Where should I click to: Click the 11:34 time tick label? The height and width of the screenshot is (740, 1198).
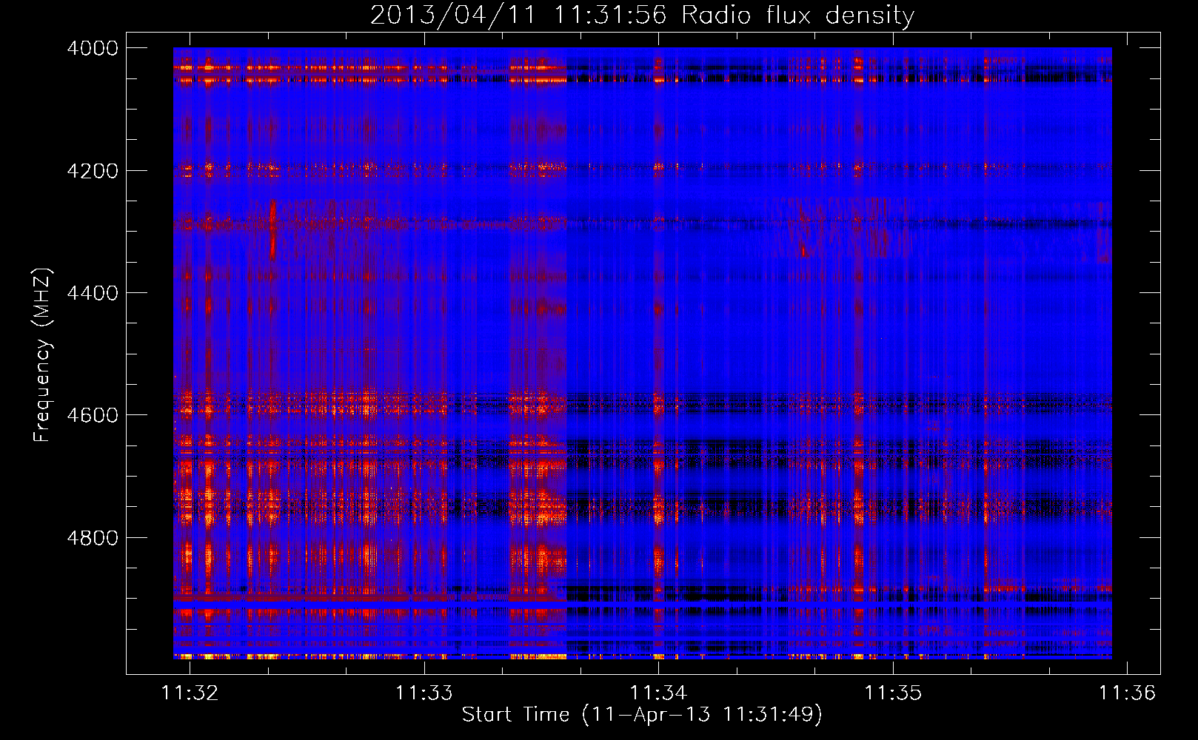658,693
